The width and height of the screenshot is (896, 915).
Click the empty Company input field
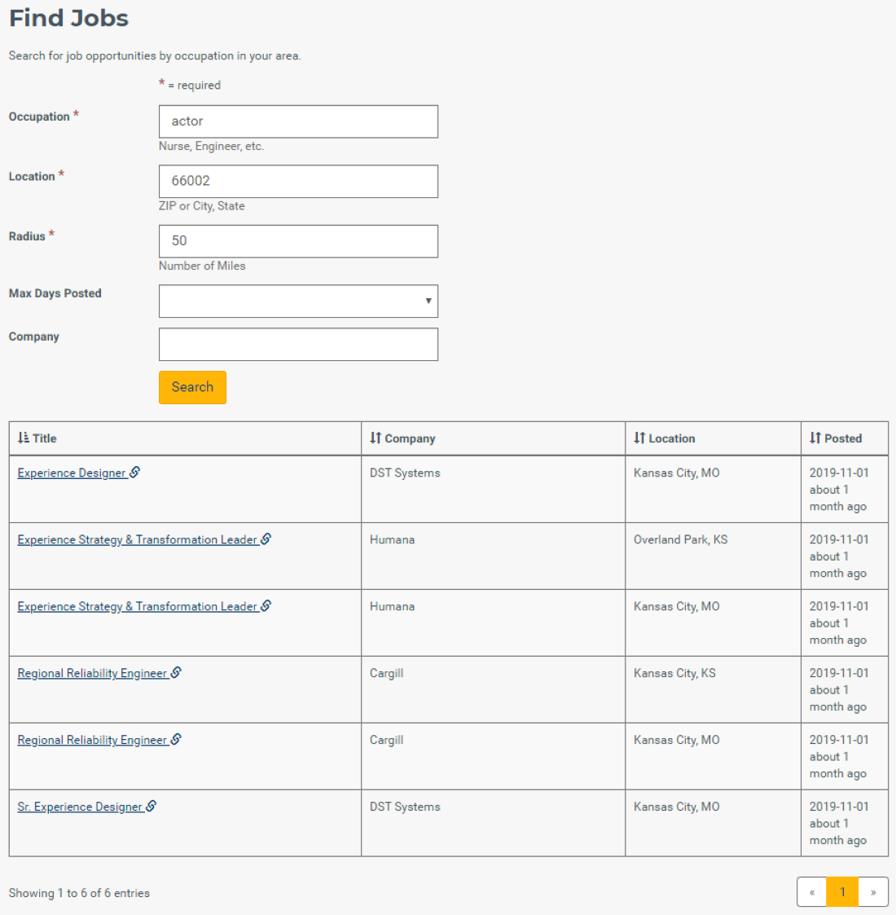pyautogui.click(x=298, y=345)
